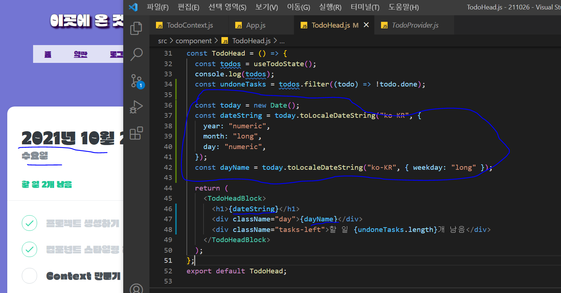Image resolution: width=561 pixels, height=293 pixels.
Task: Open the 실행(R) menu
Action: coord(330,7)
